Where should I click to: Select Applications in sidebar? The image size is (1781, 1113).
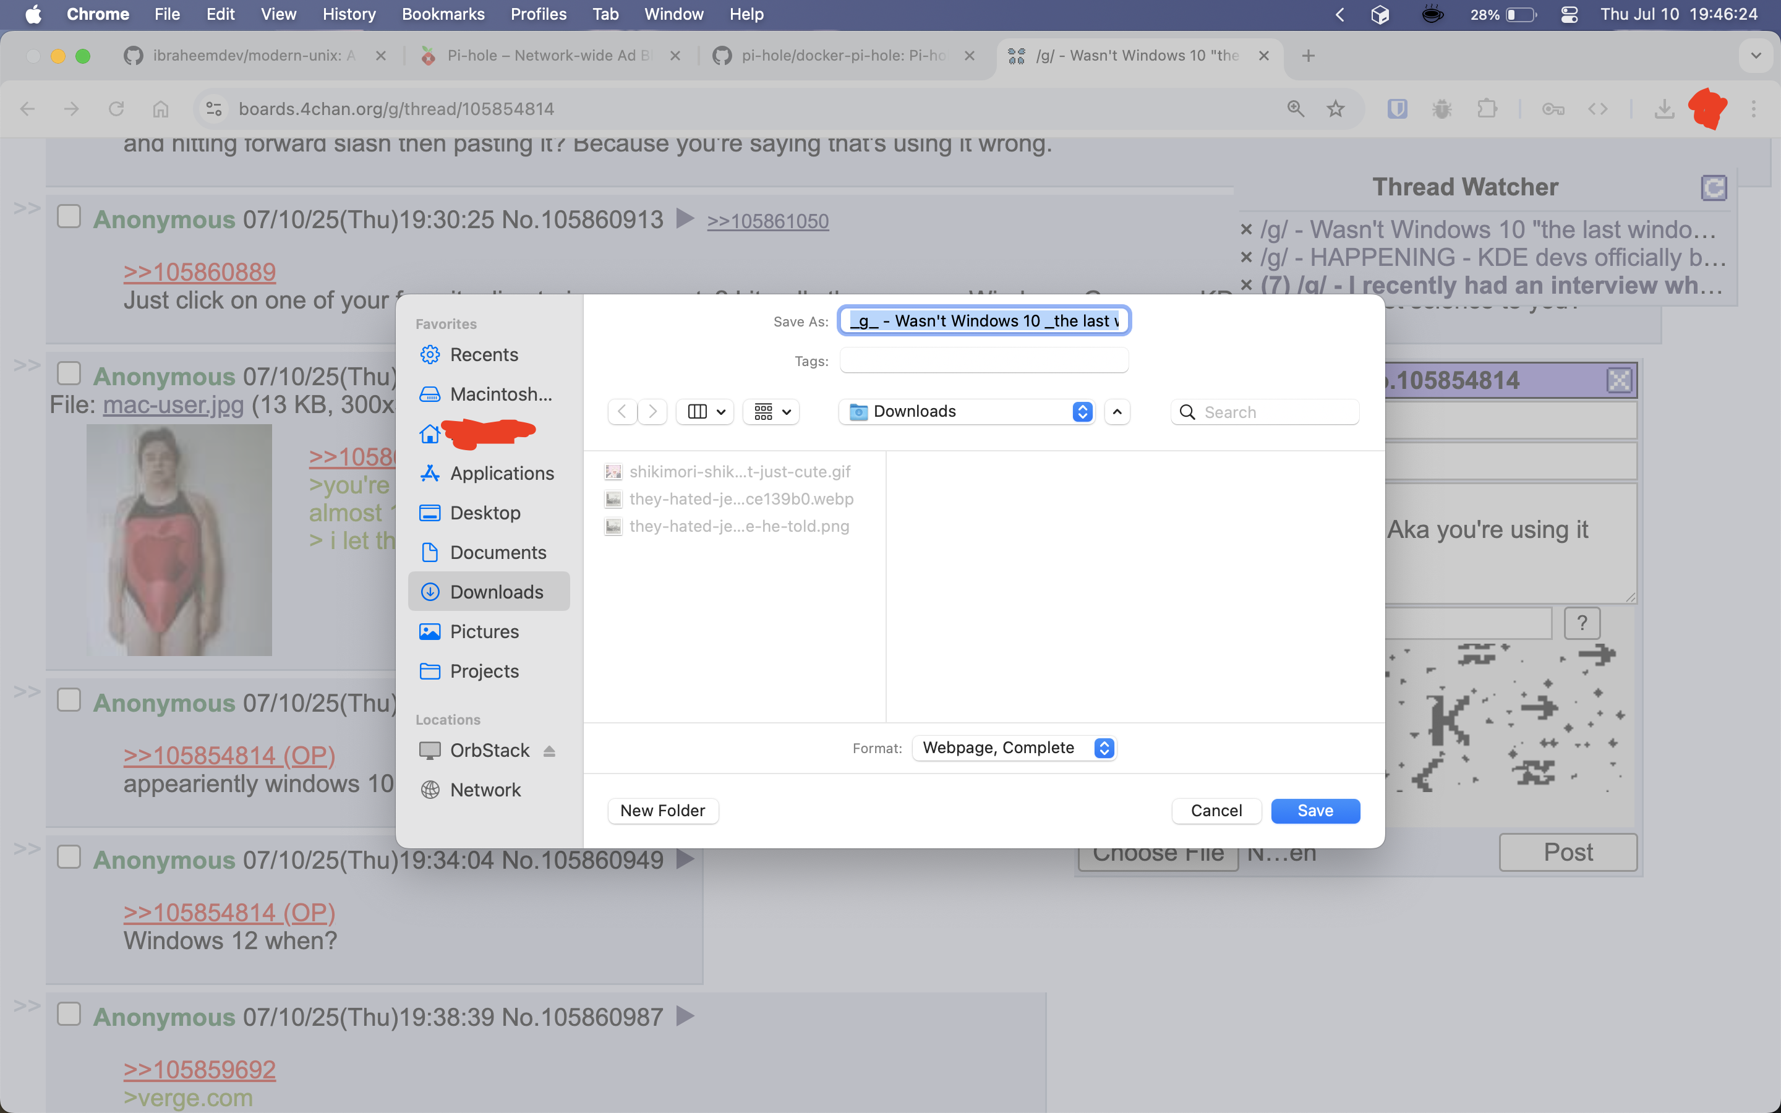(489, 473)
